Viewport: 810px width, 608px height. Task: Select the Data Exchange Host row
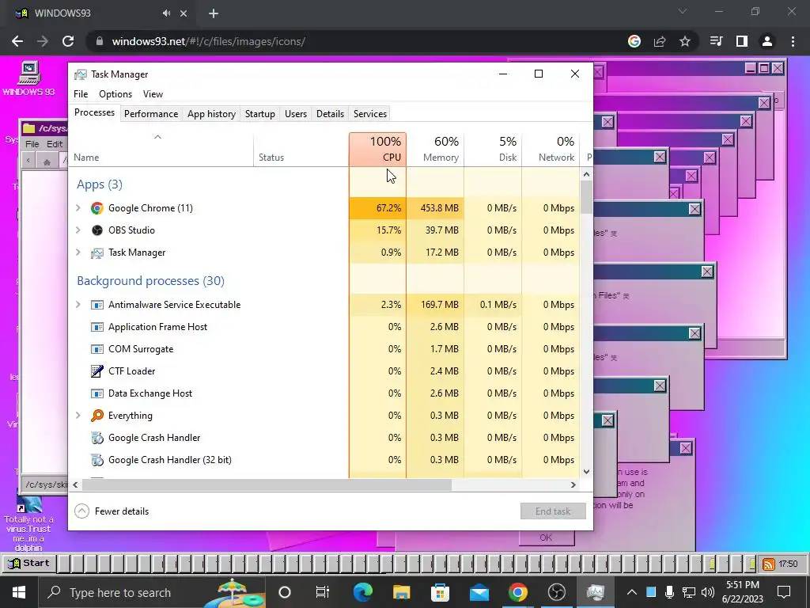324,393
